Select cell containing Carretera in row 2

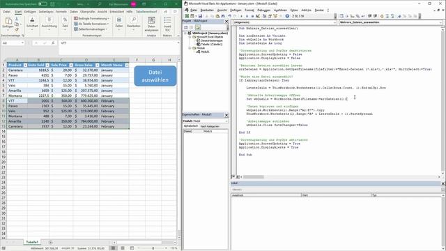17,70
